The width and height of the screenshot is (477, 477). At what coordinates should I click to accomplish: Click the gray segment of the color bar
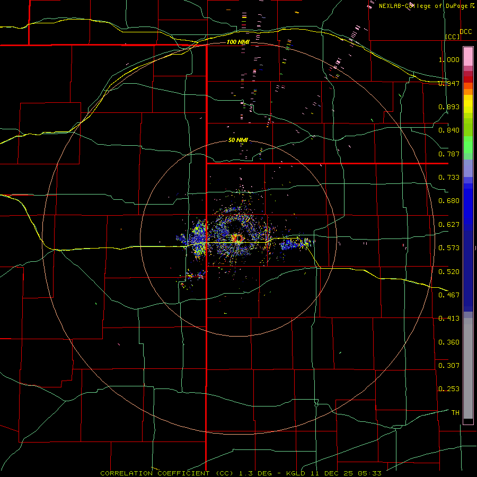468,368
